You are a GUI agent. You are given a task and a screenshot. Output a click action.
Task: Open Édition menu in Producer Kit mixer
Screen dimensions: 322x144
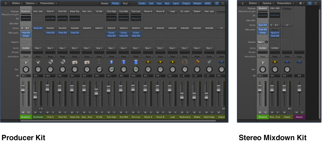tap(17, 3)
